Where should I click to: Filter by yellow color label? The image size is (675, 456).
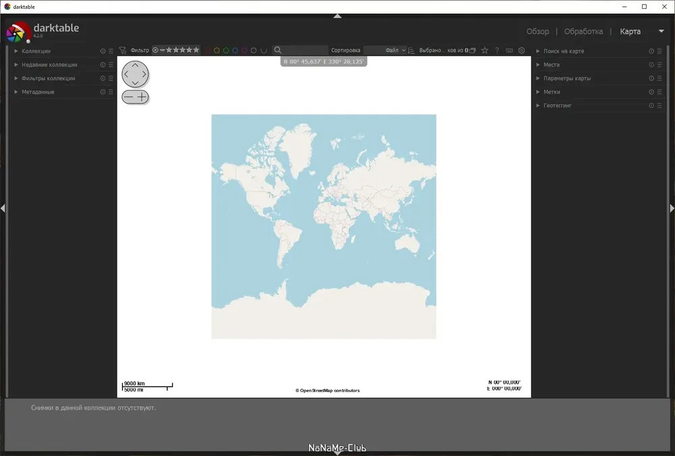pyautogui.click(x=217, y=51)
